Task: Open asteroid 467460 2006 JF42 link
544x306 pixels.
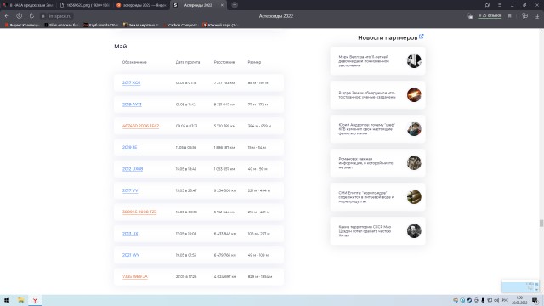Action: [140, 126]
